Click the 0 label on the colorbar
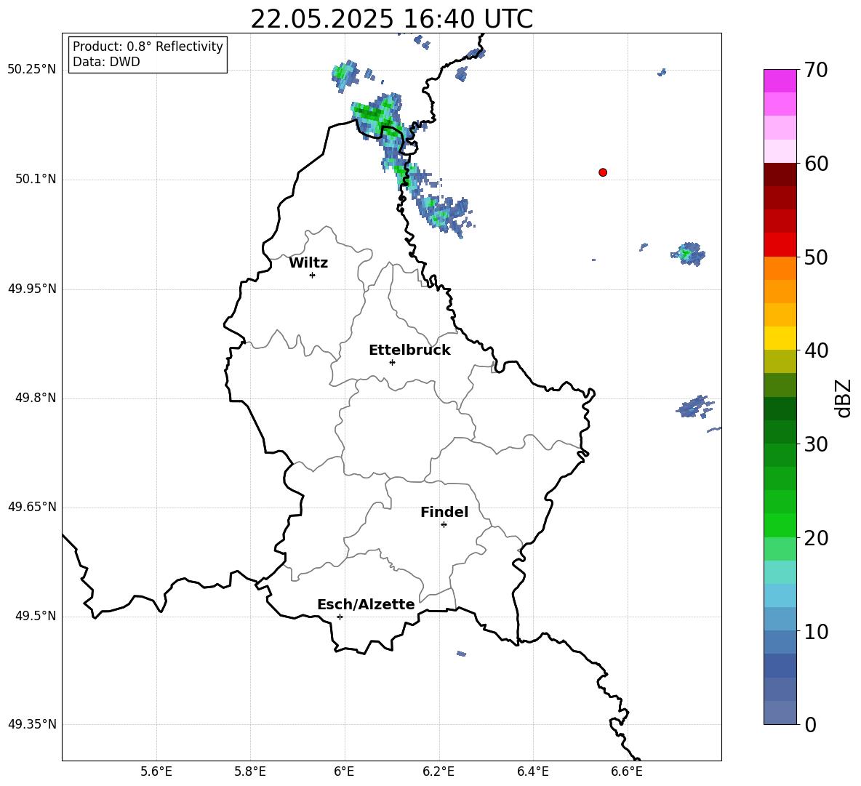 pyautogui.click(x=810, y=724)
